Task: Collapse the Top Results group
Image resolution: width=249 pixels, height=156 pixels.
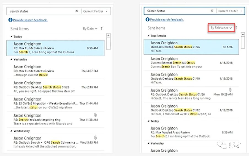Action: [148, 36]
